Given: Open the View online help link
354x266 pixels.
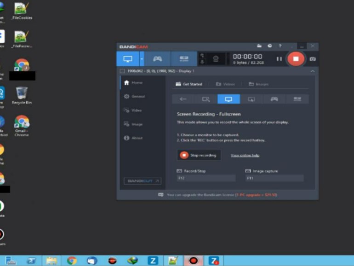Looking at the screenshot, I should 245,155.
